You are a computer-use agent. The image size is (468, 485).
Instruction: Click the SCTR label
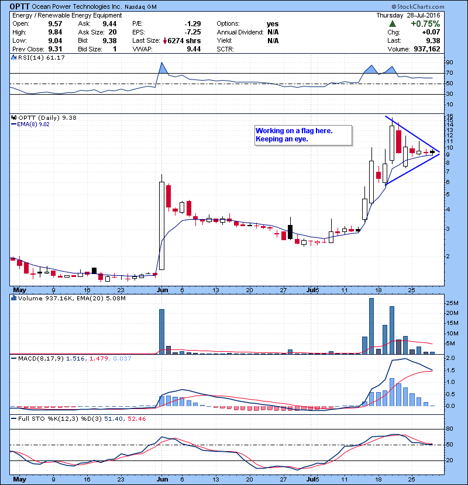pyautogui.click(x=225, y=49)
